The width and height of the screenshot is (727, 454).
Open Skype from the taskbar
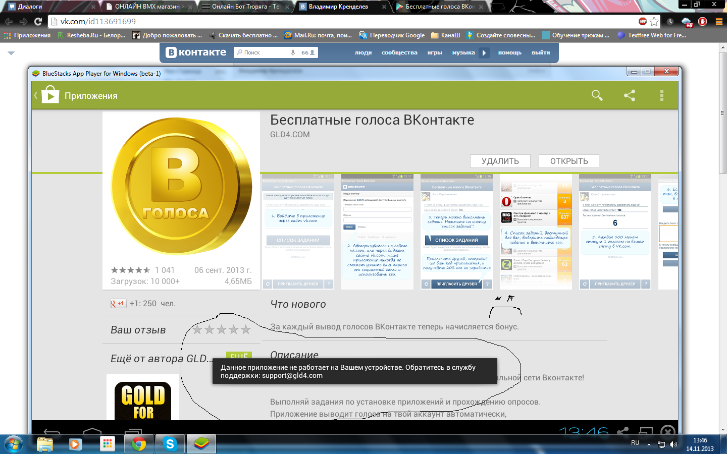(x=170, y=444)
